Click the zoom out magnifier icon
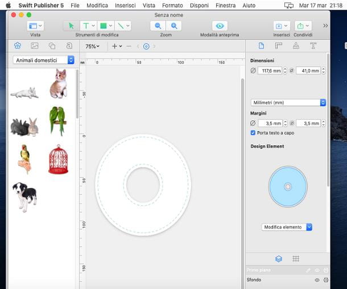The width and height of the screenshot is (347, 289). [x=158, y=26]
